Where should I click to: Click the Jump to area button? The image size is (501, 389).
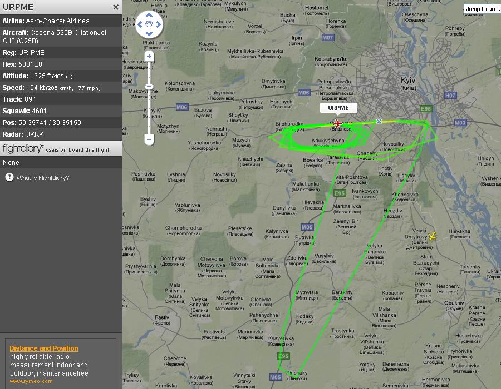(483, 9)
